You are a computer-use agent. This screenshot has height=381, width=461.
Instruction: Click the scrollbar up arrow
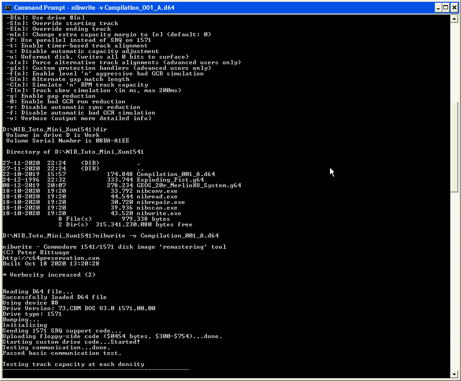pyautogui.click(x=454, y=19)
